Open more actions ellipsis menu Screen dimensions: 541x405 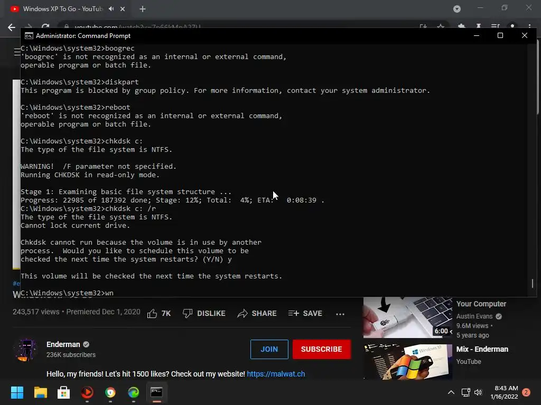[340, 314]
